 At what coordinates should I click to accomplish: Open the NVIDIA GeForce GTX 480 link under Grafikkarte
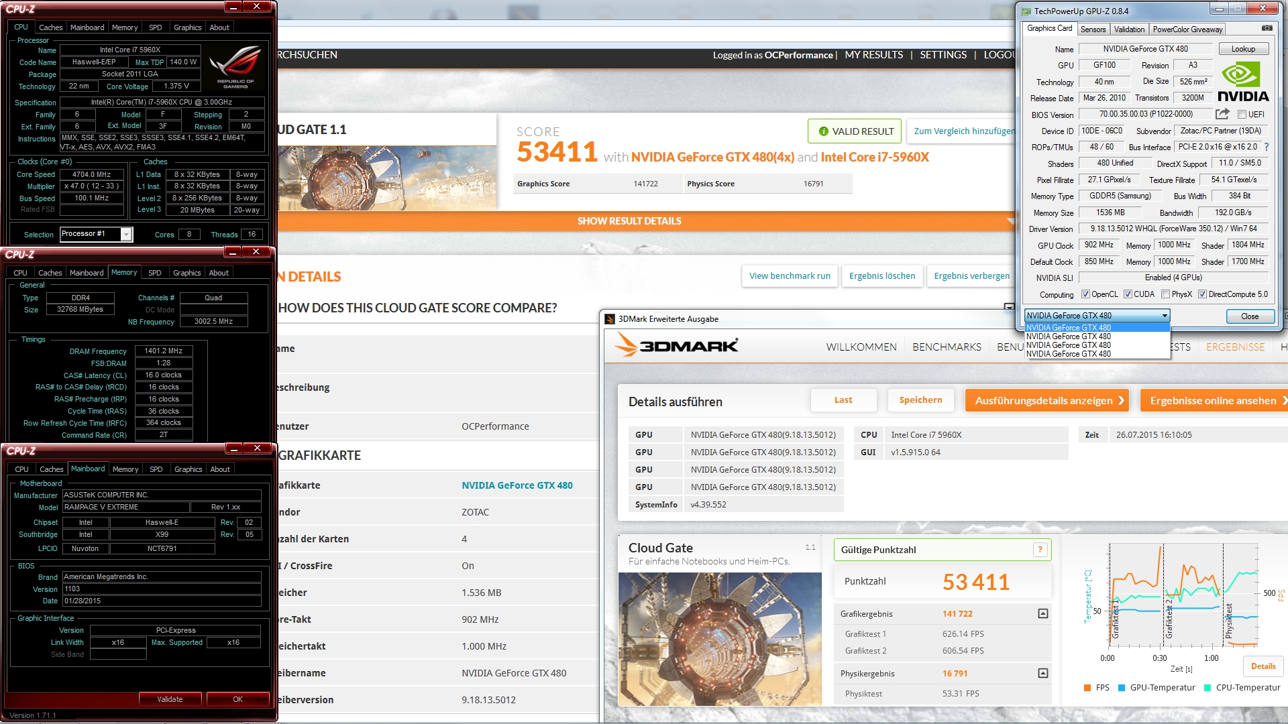click(x=517, y=485)
